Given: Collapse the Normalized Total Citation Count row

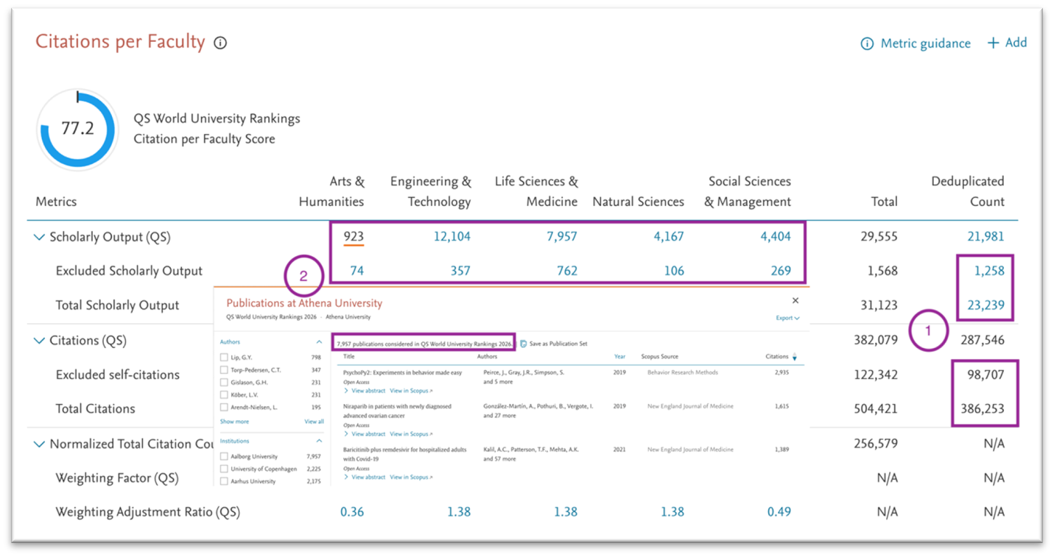Looking at the screenshot, I should click(x=39, y=444).
